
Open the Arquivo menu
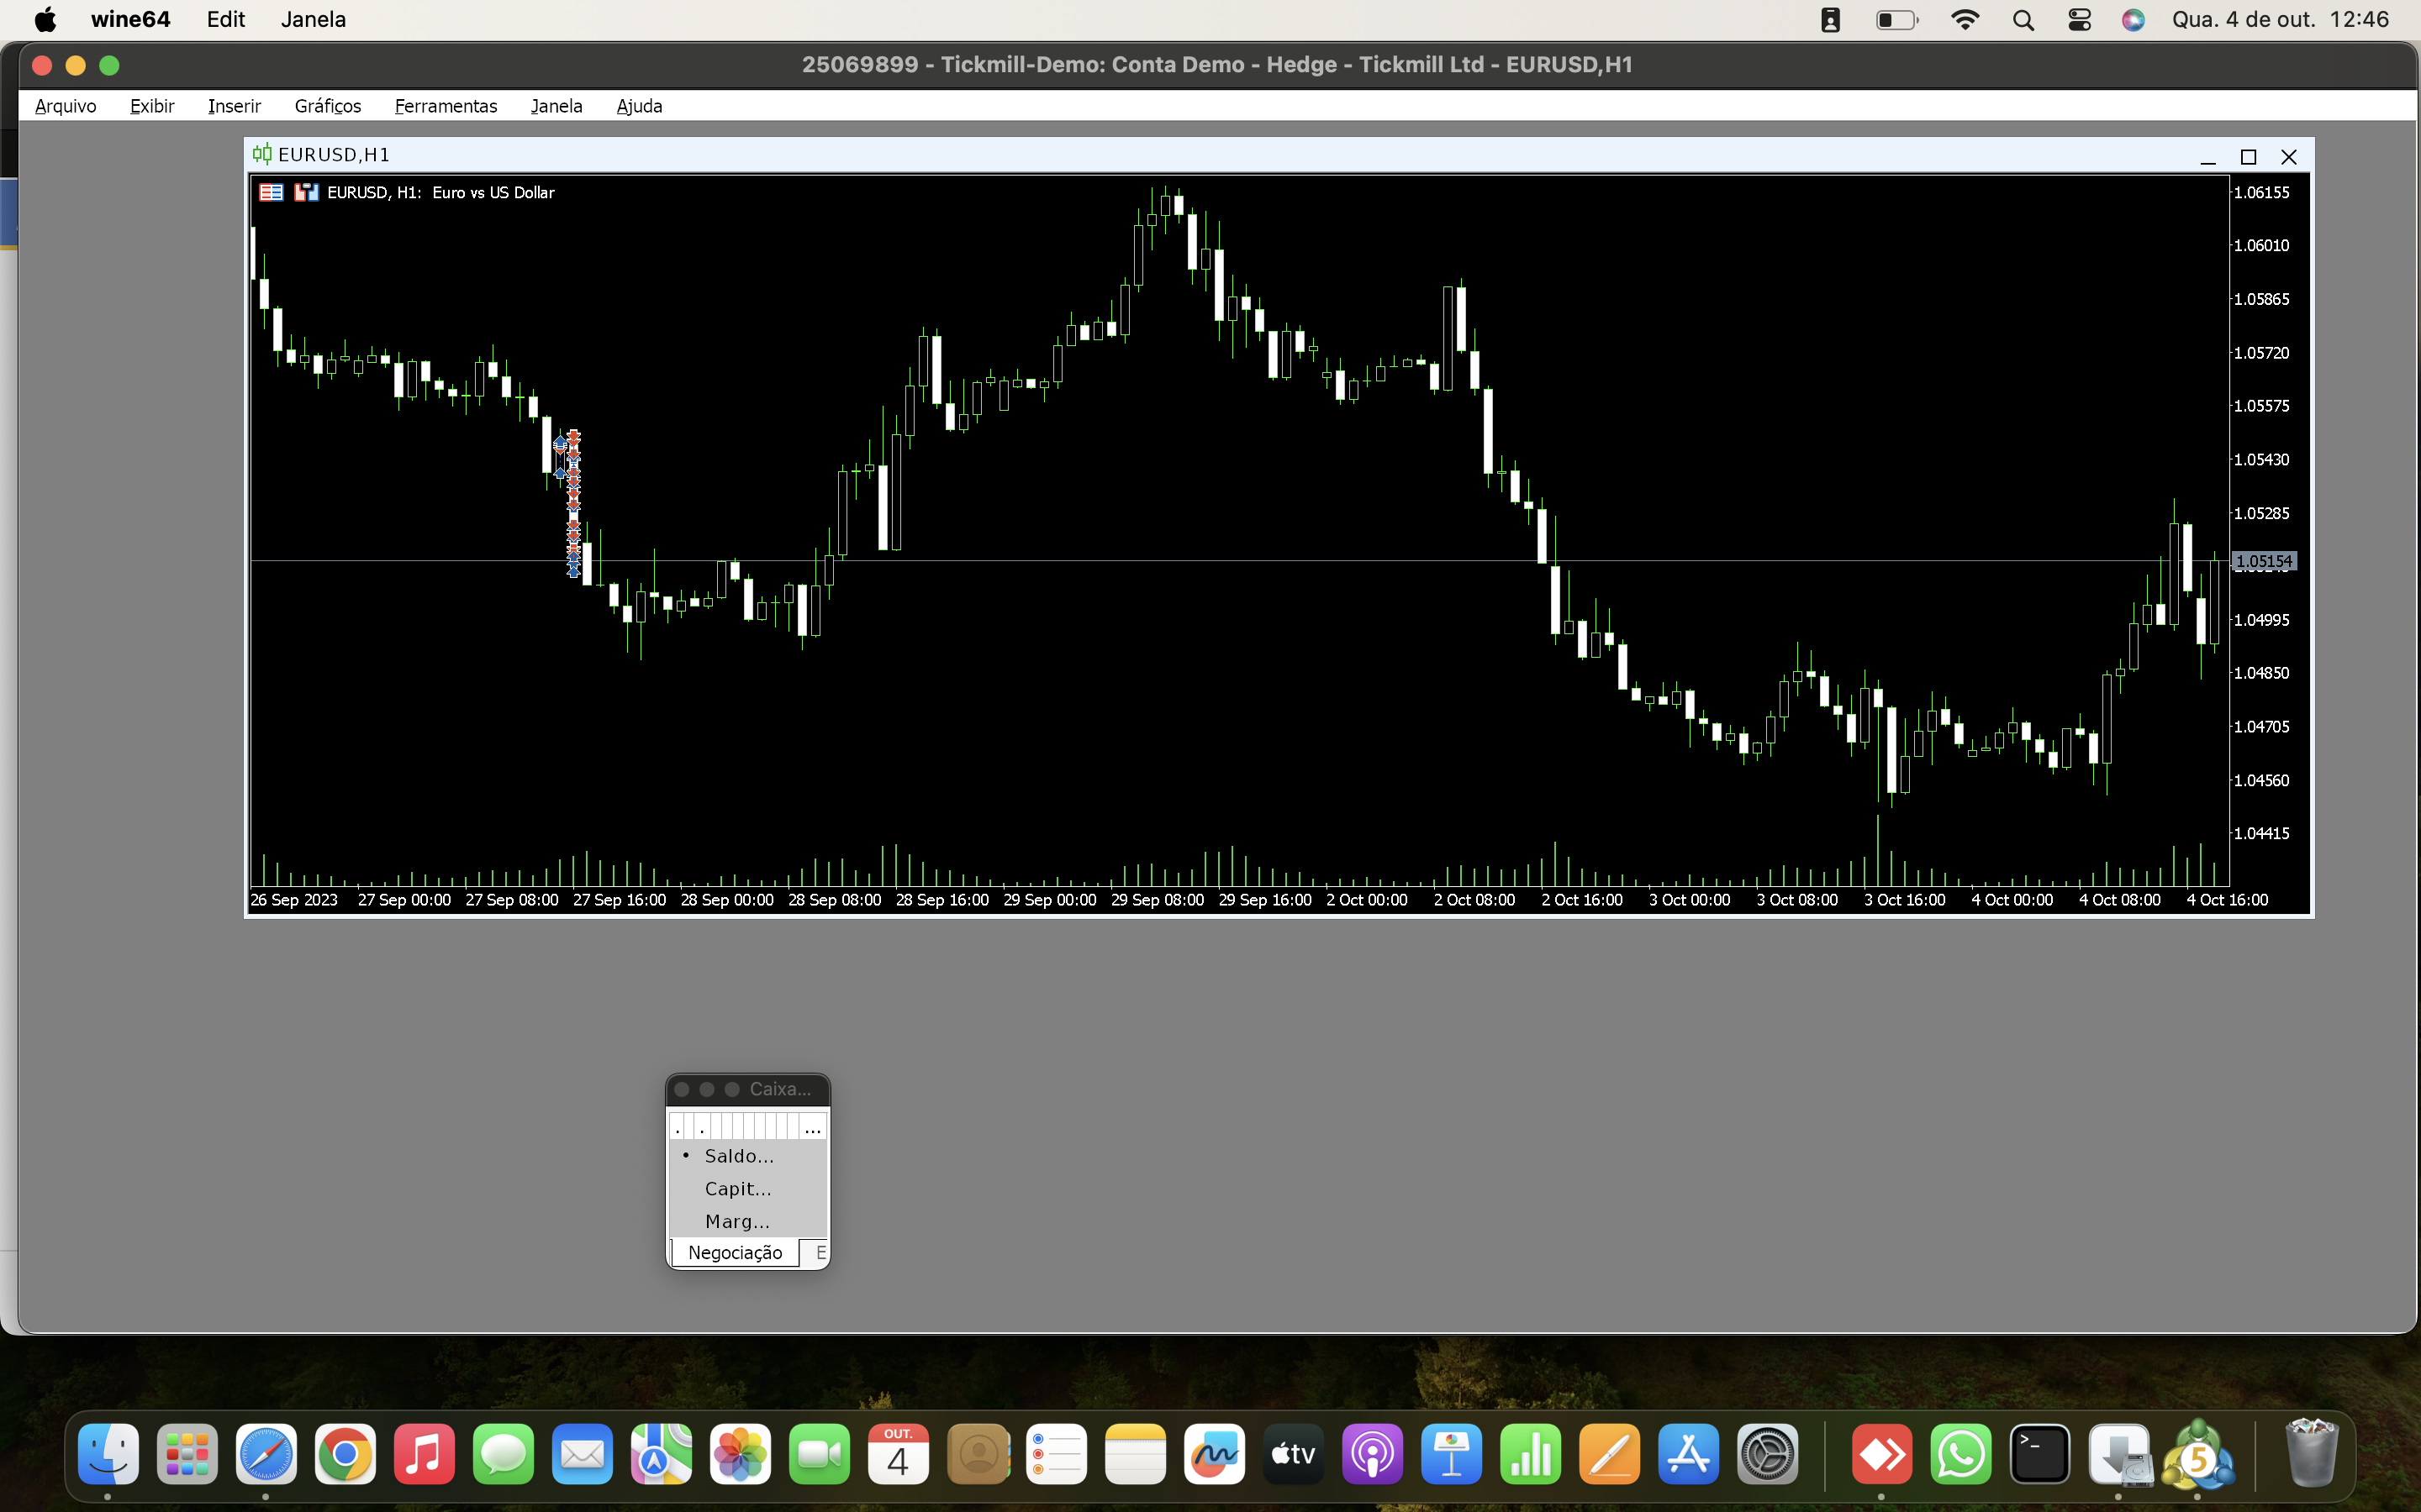click(x=66, y=106)
